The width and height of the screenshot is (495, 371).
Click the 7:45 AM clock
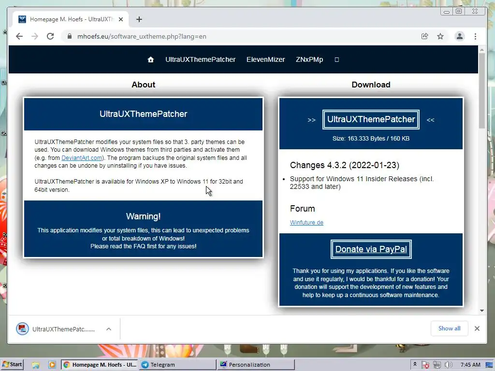pos(470,365)
